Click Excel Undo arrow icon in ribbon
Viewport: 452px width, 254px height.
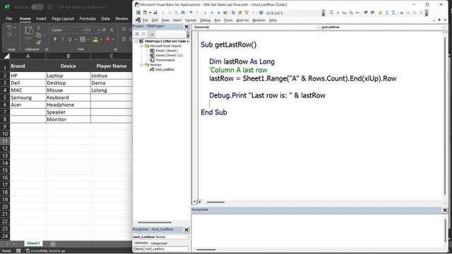[9, 28]
